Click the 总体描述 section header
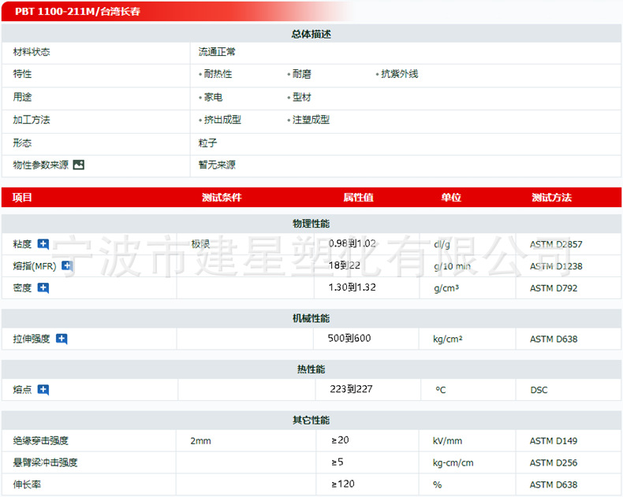 (311, 34)
